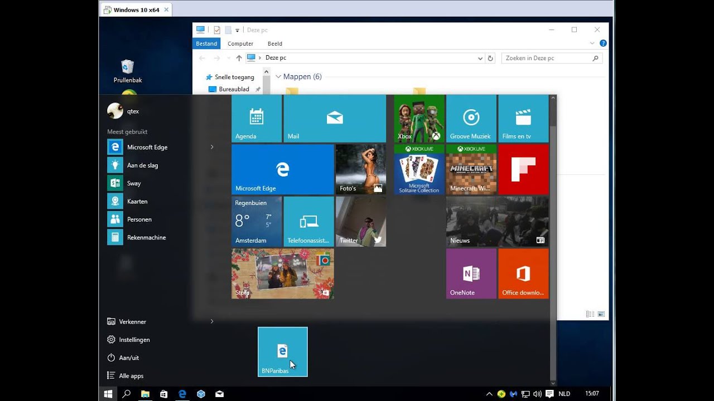The image size is (714, 401).
Task: Click the Windows Start button
Action: (108, 394)
